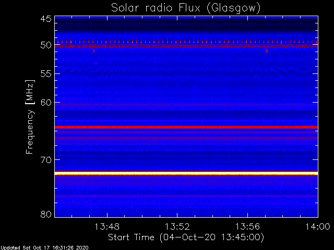Viewport: 334px width, 250px height.
Task: Click the 50 frequency tick label
Action: click(46, 45)
